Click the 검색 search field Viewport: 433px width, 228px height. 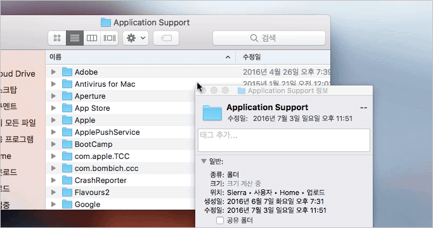pos(269,38)
